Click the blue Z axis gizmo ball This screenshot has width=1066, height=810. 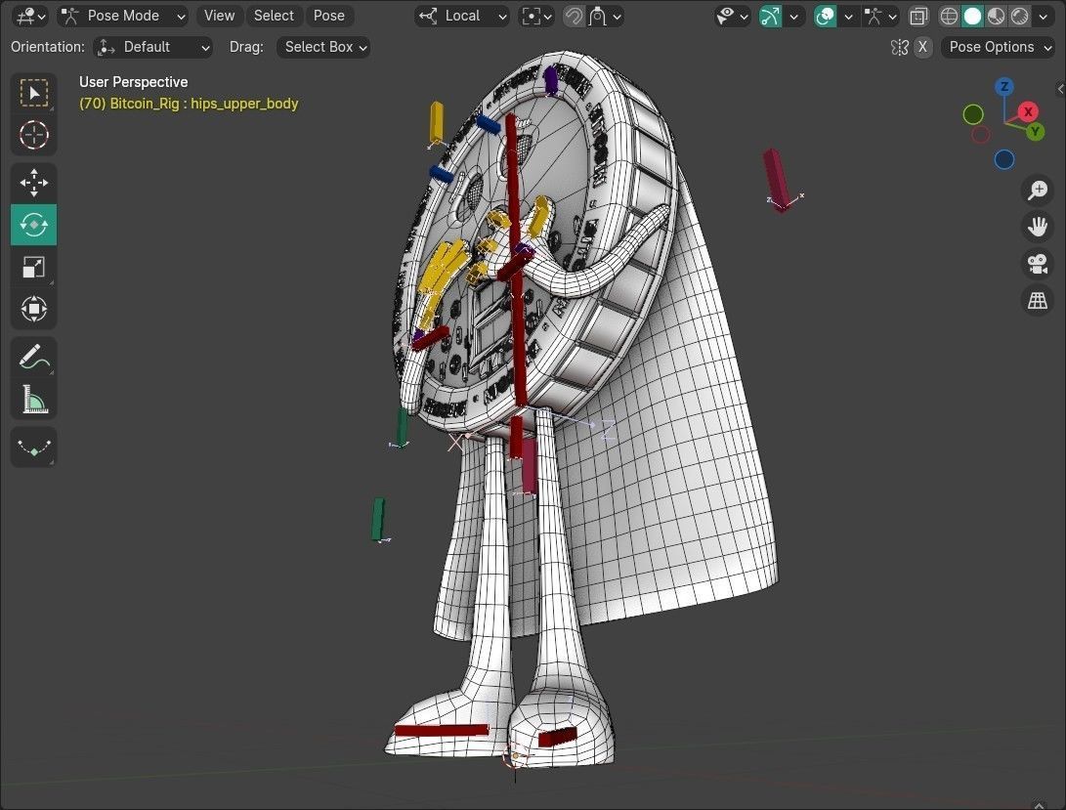click(1004, 86)
